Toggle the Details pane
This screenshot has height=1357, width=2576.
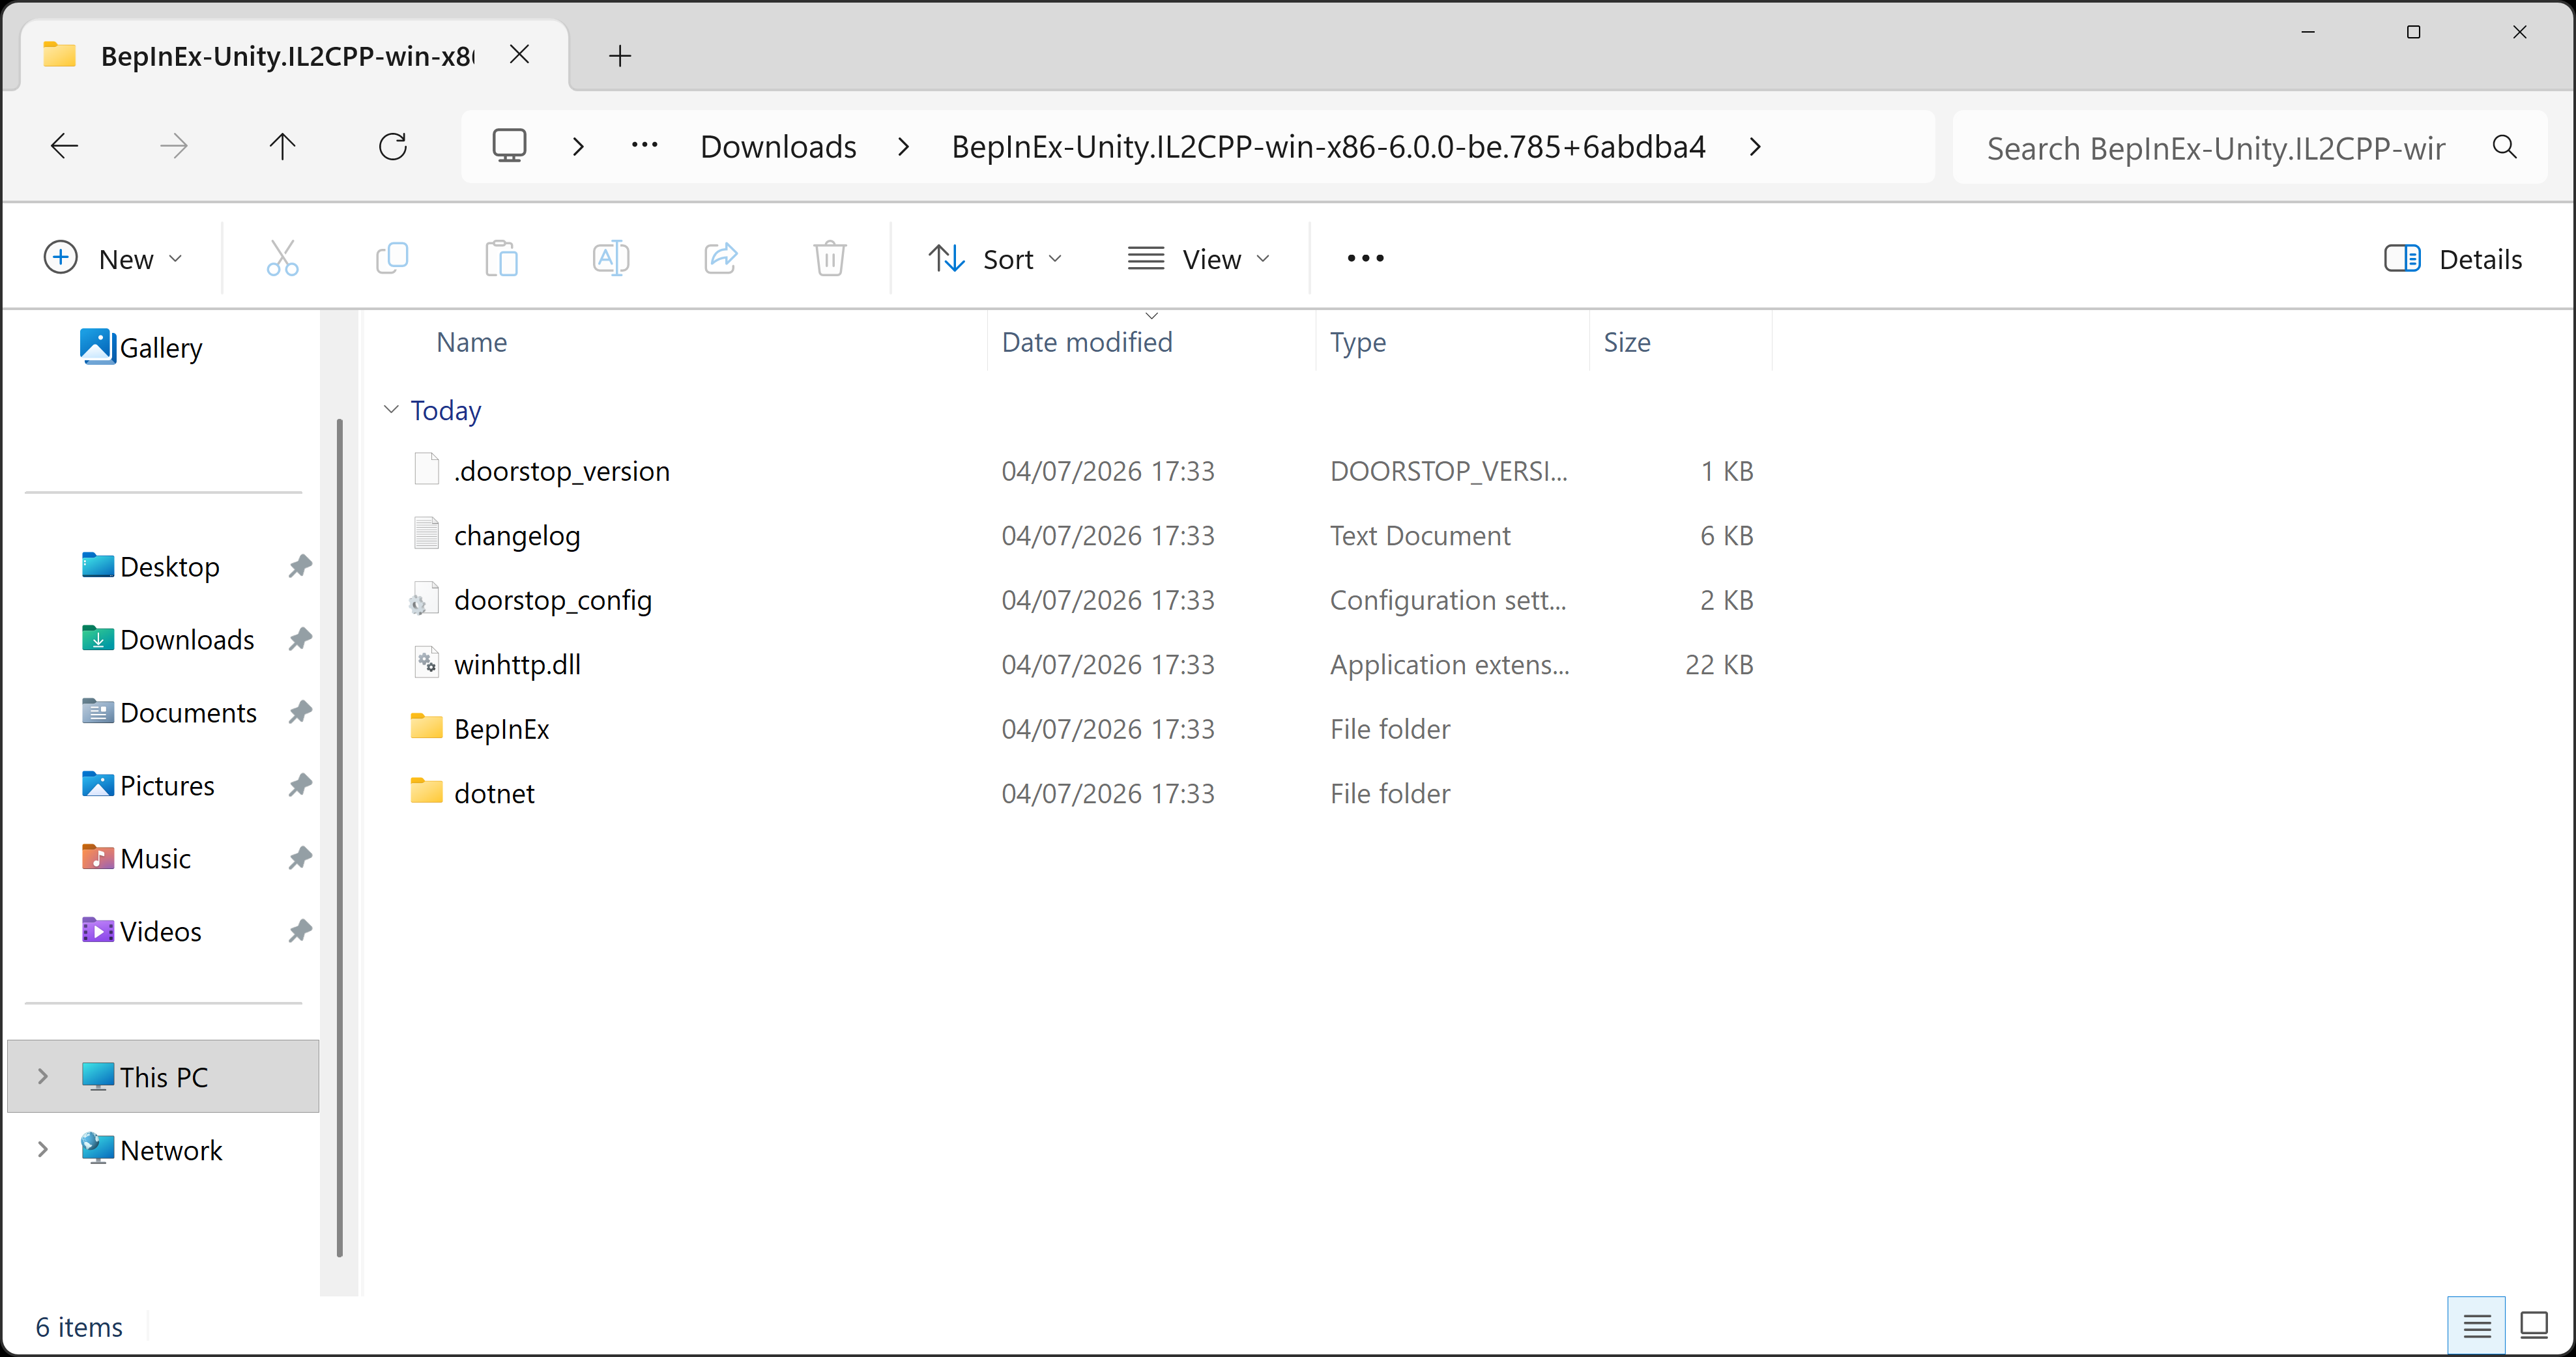coord(2453,259)
